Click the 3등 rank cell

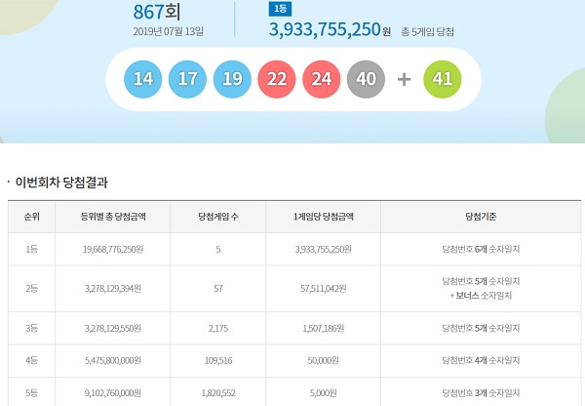(32, 328)
